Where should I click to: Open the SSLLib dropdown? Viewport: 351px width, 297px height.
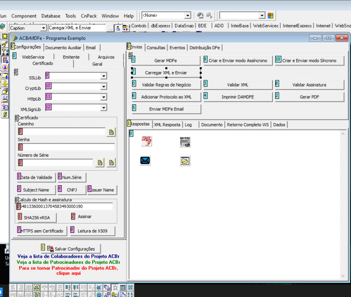click(x=103, y=76)
